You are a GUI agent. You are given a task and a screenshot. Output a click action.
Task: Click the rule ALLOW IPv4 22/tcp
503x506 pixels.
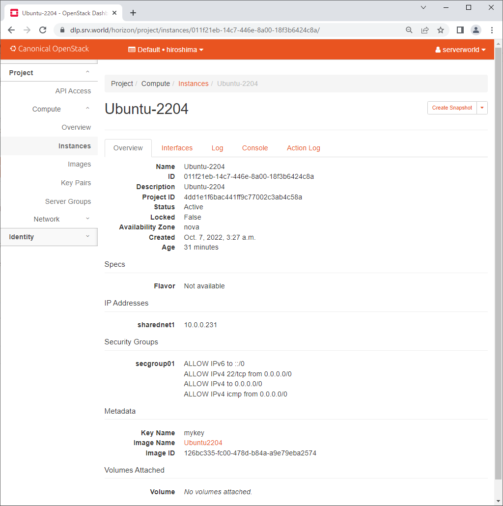(237, 374)
